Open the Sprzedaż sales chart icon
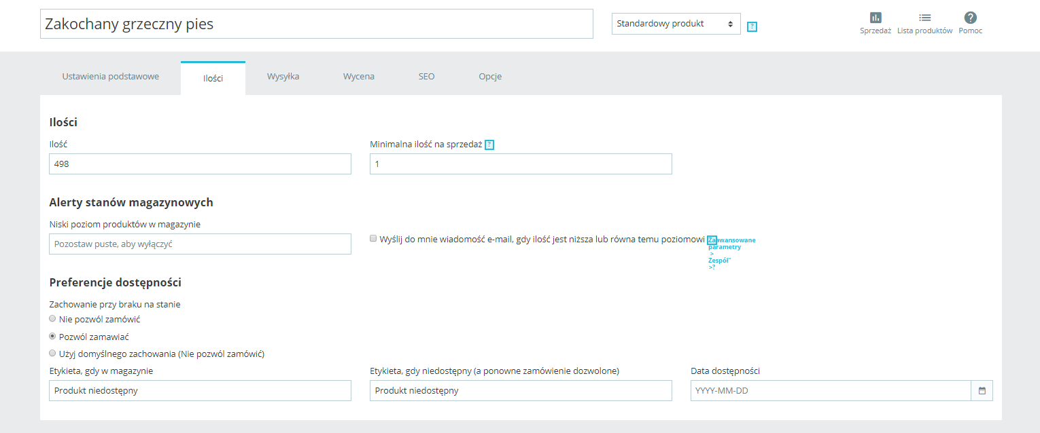The width and height of the screenshot is (1040, 433). (876, 18)
